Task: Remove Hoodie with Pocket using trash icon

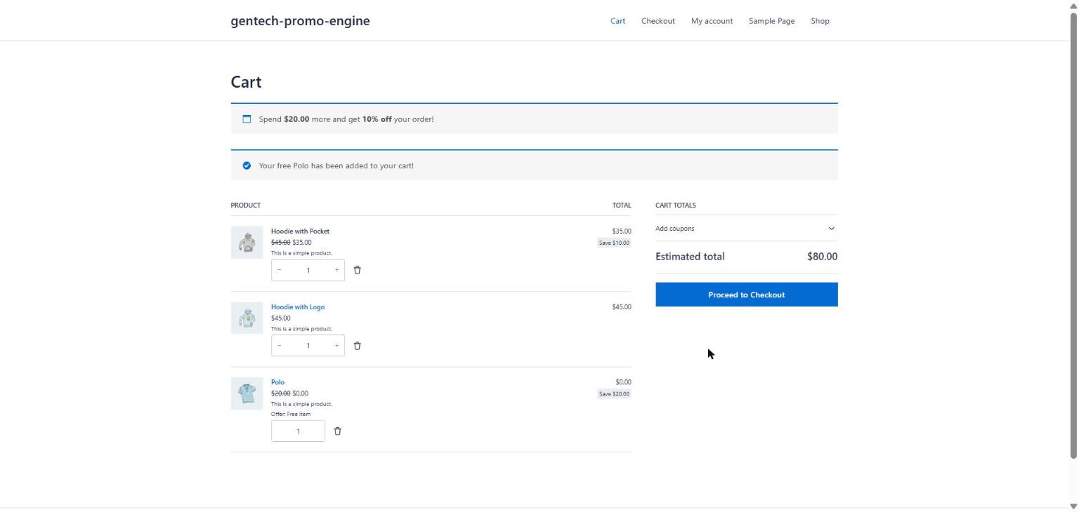Action: (357, 270)
